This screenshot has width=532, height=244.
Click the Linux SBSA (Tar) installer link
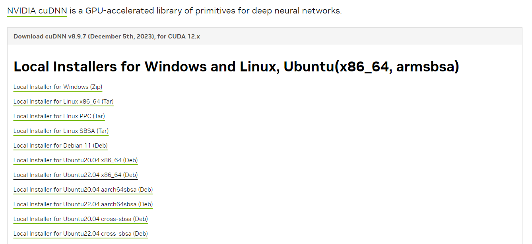click(x=61, y=131)
